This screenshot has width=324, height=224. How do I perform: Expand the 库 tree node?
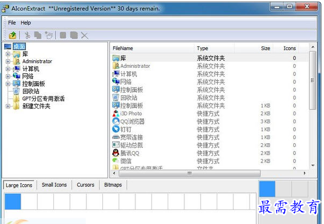coord(8,54)
